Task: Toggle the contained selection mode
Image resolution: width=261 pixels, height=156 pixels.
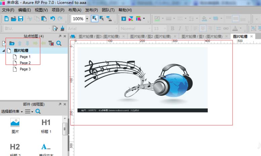Action: click(x=102, y=18)
